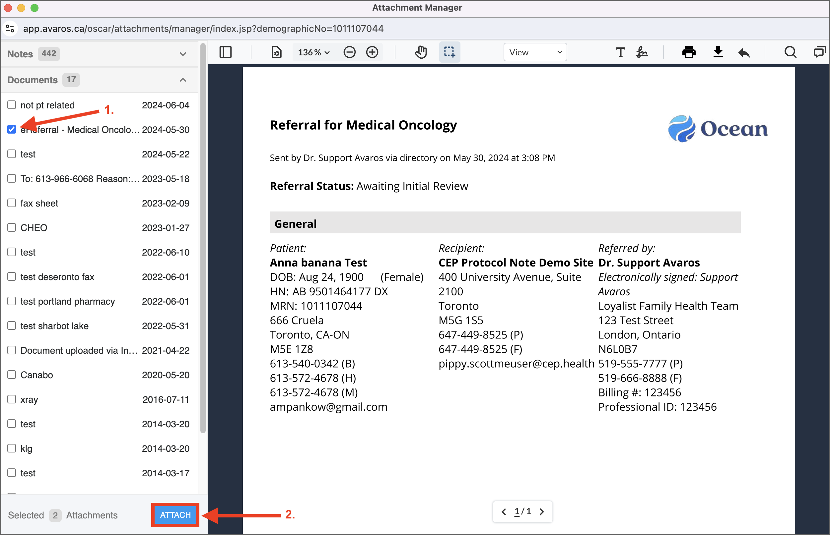Activate the marquee selection tool
Screen dimensions: 830x535
click(450, 52)
